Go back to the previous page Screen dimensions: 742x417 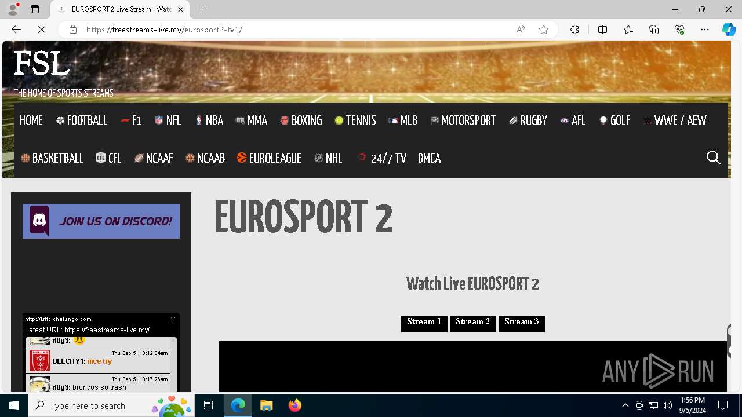tap(16, 30)
